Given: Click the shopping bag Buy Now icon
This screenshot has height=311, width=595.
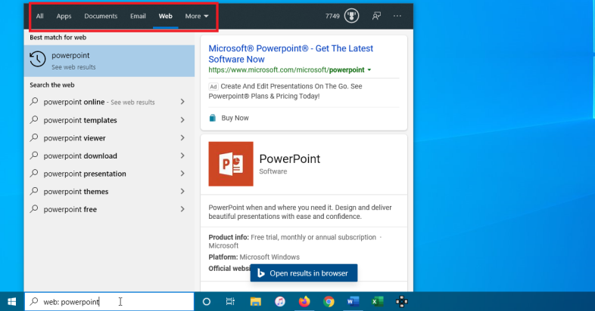Looking at the screenshot, I should [x=213, y=118].
